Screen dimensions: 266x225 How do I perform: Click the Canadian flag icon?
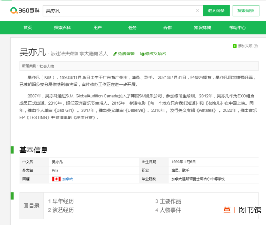(57, 179)
